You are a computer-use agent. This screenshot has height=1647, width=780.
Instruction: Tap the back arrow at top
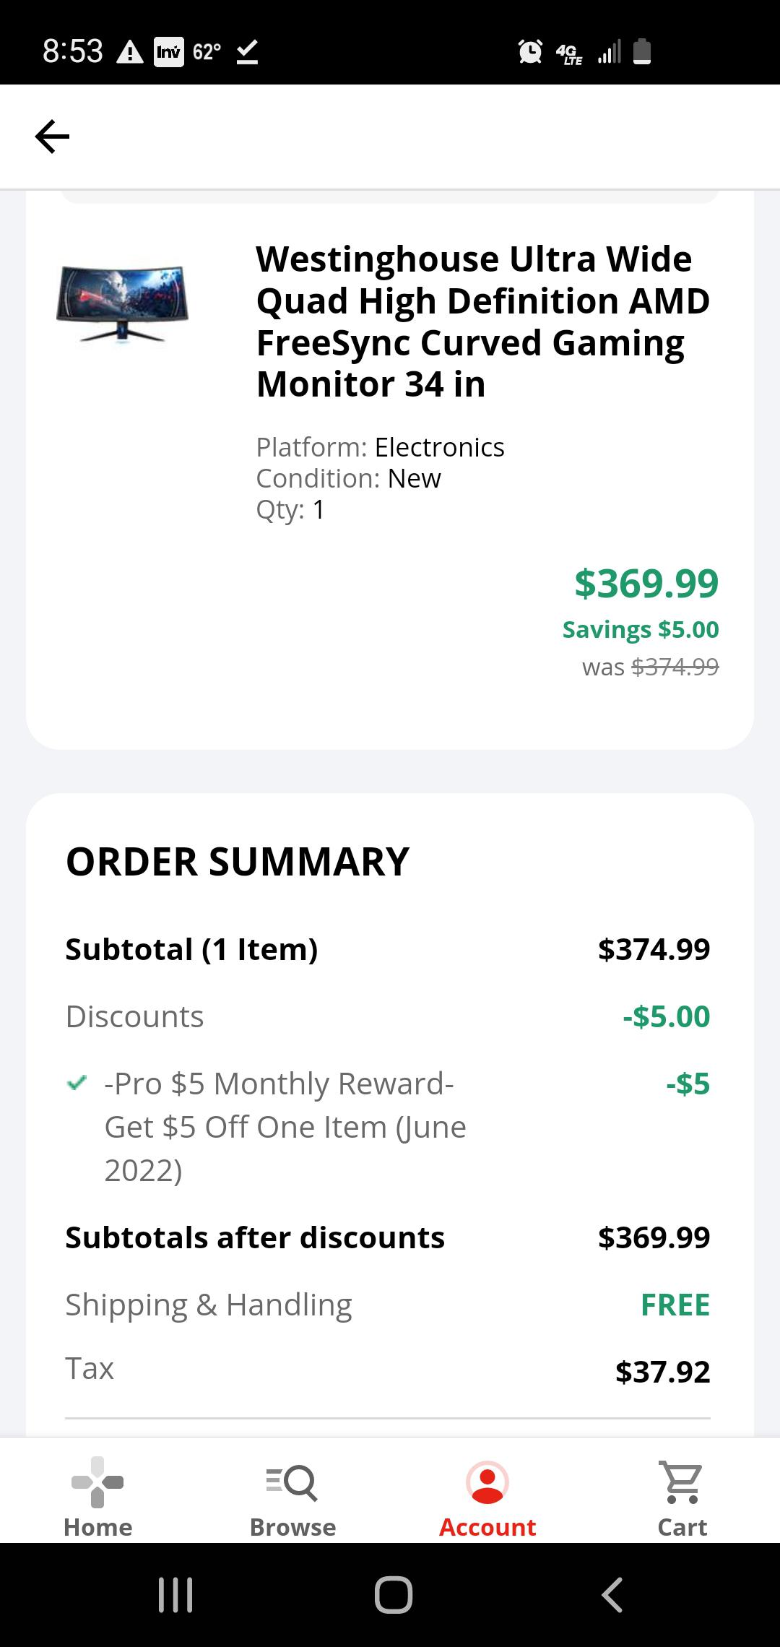pyautogui.click(x=52, y=137)
